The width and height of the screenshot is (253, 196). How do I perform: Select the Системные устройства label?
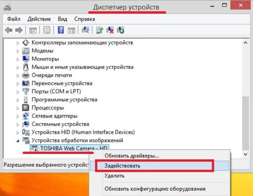coord(60,124)
